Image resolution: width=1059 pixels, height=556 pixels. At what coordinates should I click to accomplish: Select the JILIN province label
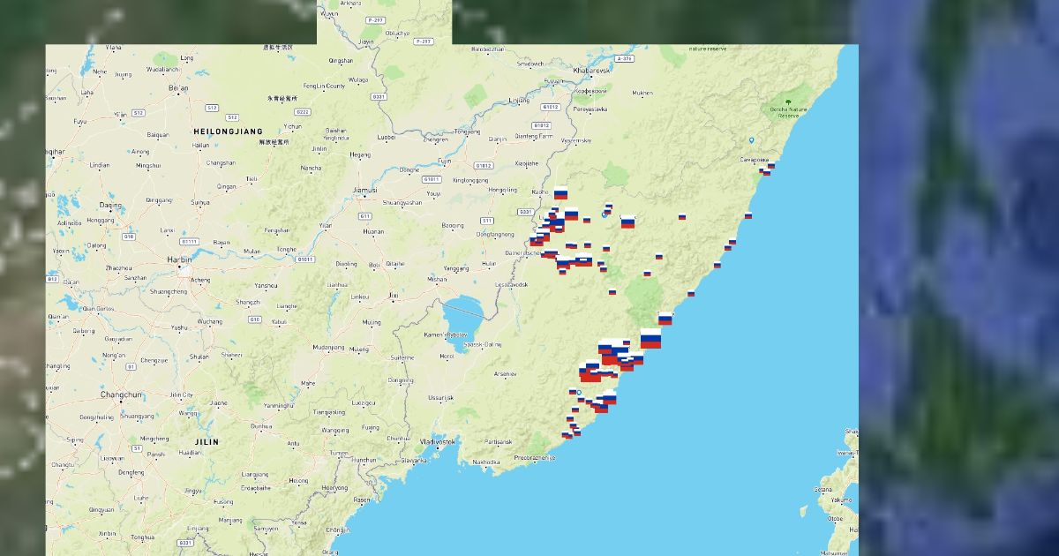[207, 440]
